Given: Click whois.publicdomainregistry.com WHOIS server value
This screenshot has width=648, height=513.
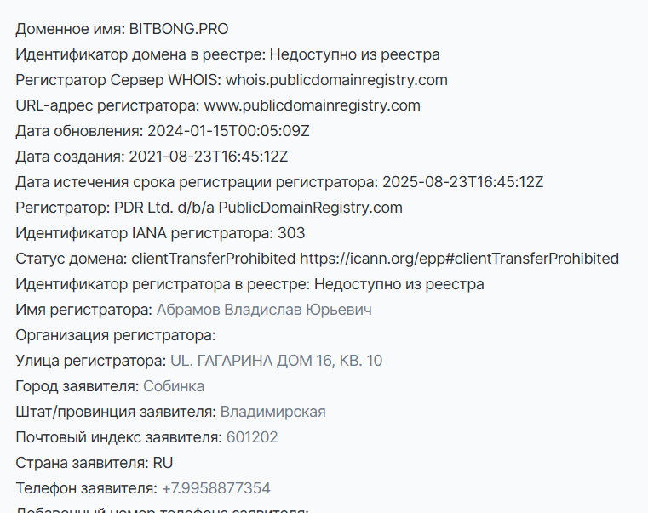Looking at the screenshot, I should pyautogui.click(x=336, y=80).
